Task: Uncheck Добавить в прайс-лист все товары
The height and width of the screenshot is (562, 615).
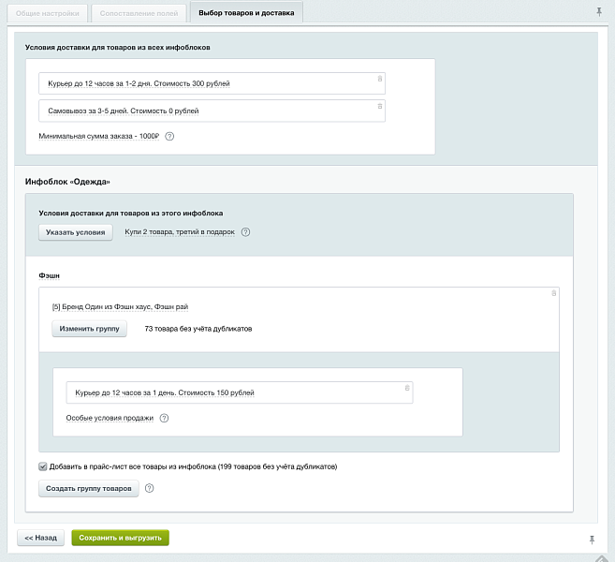Action: 43,466
